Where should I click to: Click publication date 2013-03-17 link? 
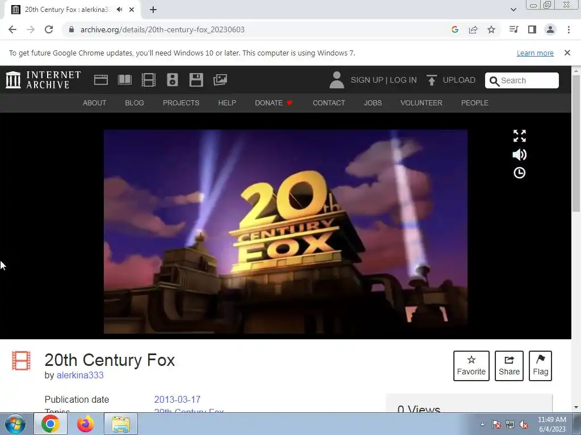point(177,399)
